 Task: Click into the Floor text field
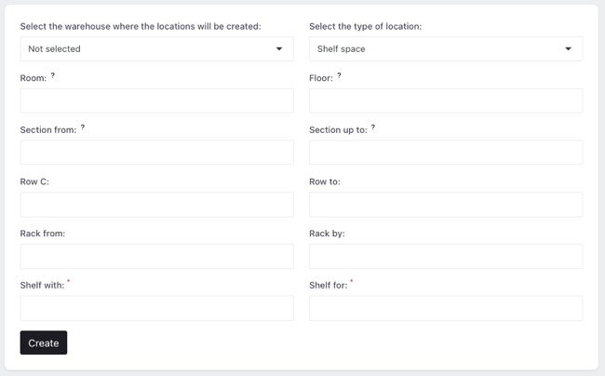(x=446, y=101)
